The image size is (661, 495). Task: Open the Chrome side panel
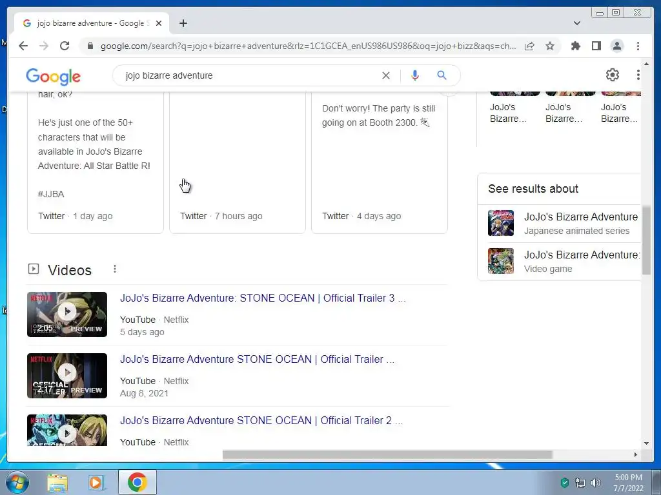pyautogui.click(x=596, y=46)
